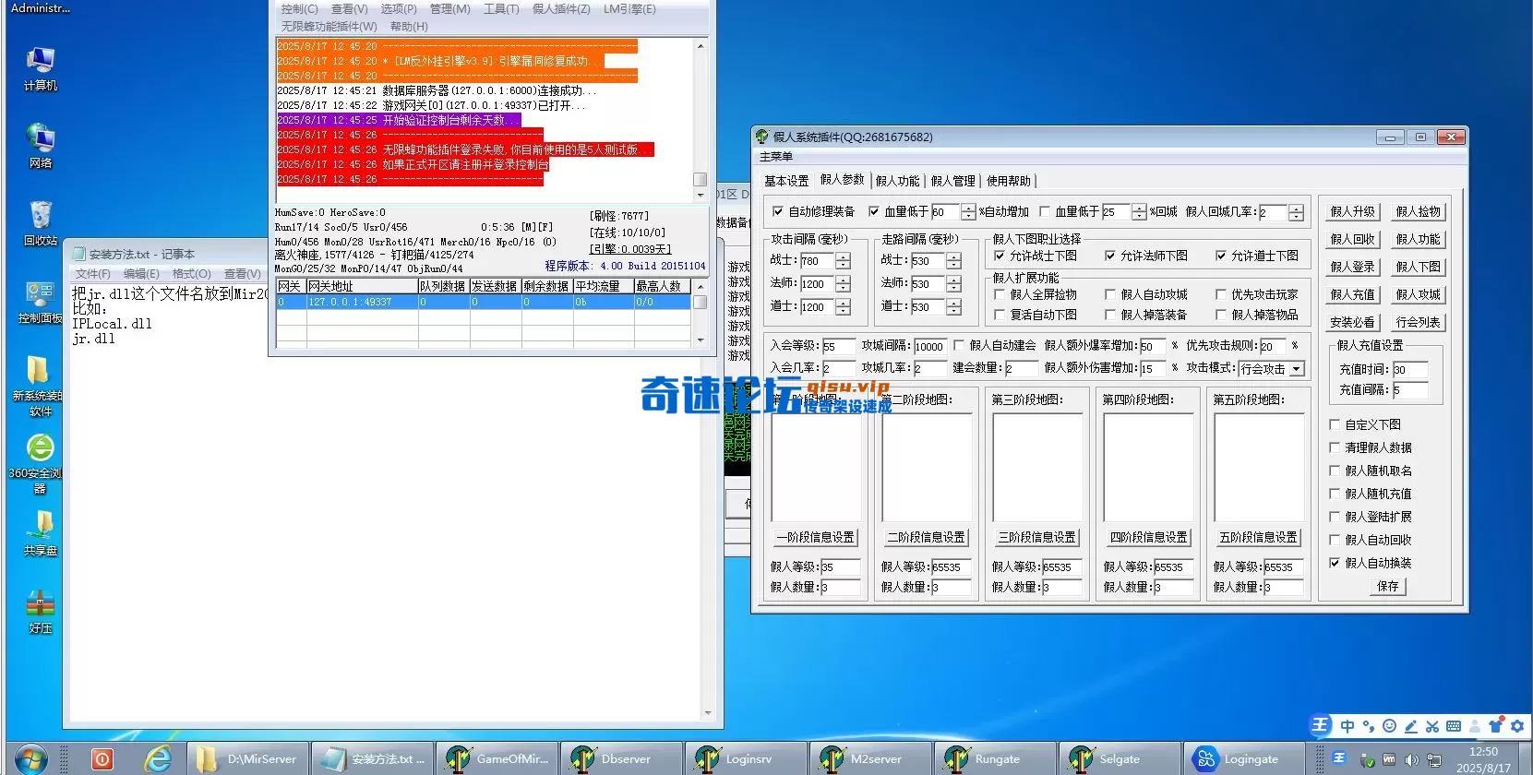Switch to 假人功能 tab
The height and width of the screenshot is (775, 1533).
[897, 181]
